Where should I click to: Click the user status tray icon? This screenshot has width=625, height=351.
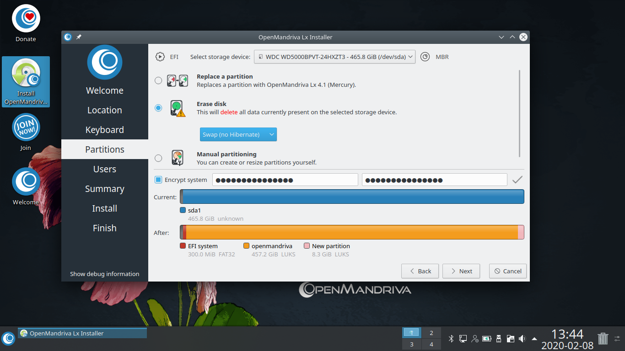pos(475,339)
